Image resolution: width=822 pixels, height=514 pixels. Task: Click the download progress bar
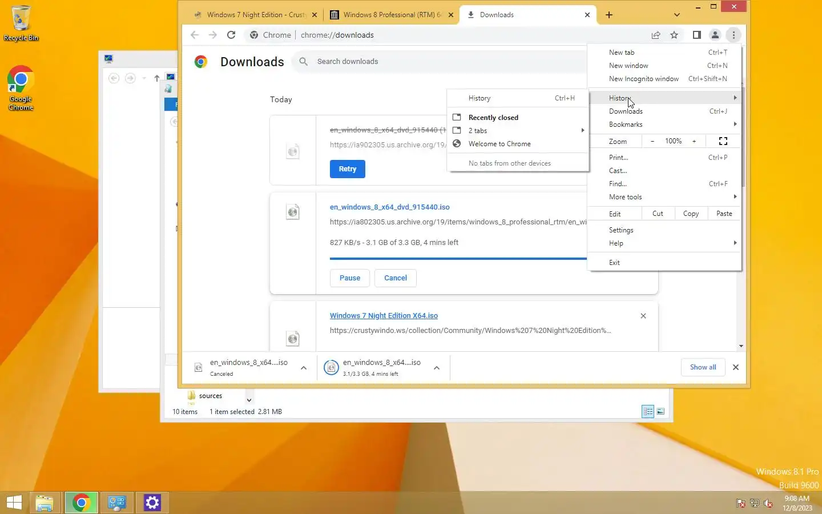click(458, 259)
